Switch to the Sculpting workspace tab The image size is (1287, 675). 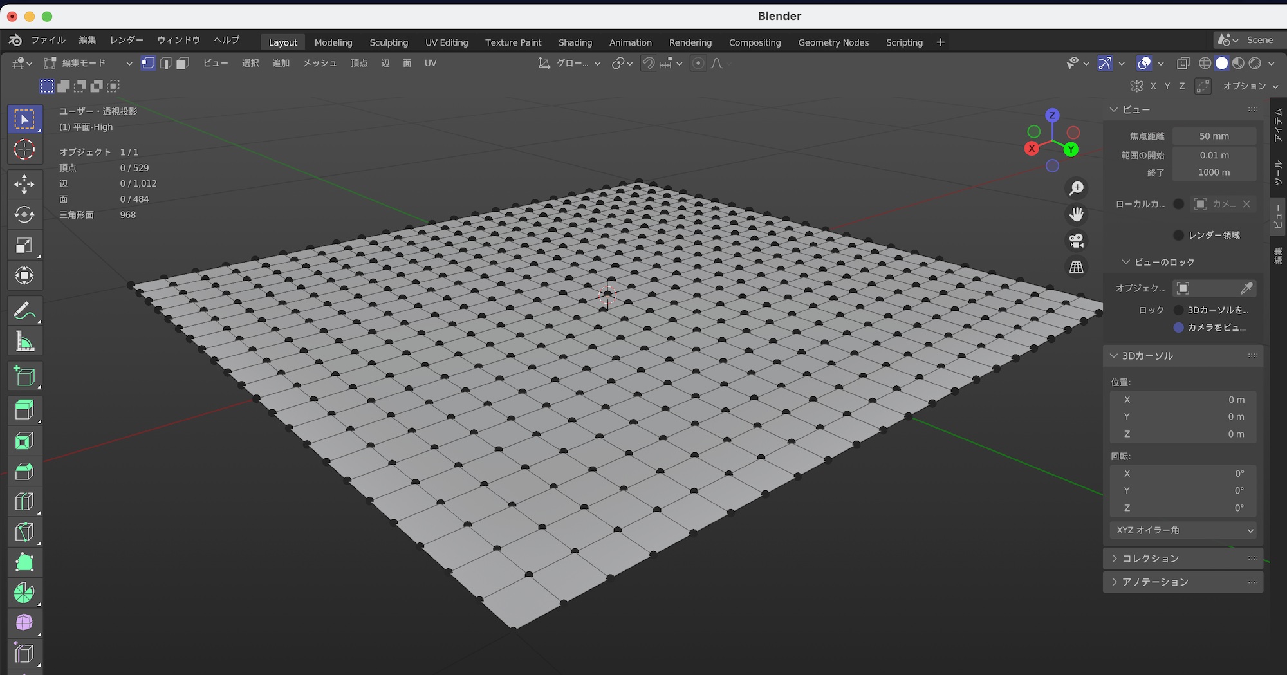[389, 42]
